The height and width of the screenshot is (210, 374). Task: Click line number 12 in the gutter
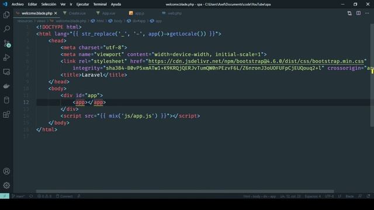26,103
